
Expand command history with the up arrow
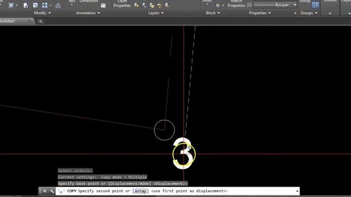point(297,191)
